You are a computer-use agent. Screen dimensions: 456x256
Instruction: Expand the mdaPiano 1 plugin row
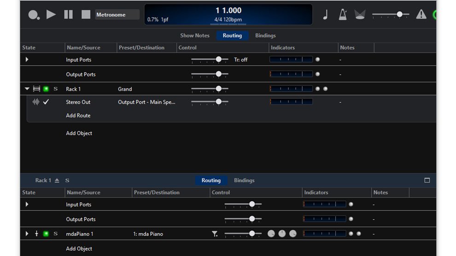click(27, 234)
